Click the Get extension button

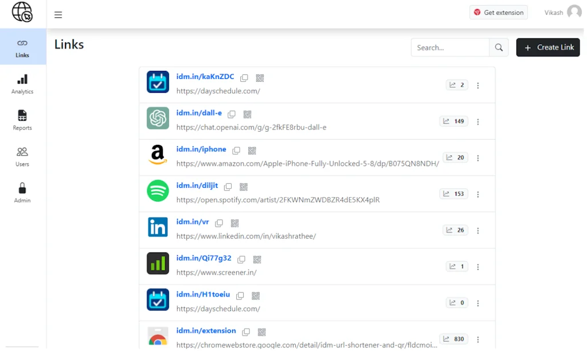pos(498,12)
